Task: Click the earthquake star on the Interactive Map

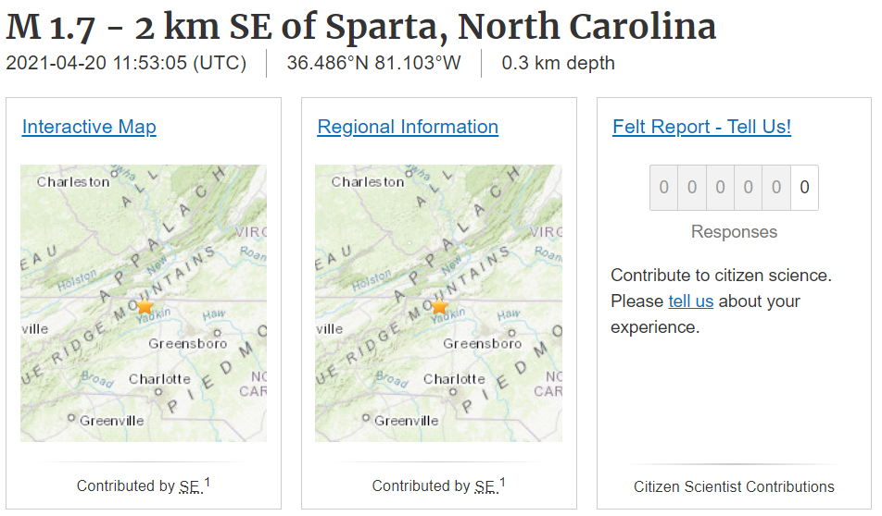Action: [145, 306]
